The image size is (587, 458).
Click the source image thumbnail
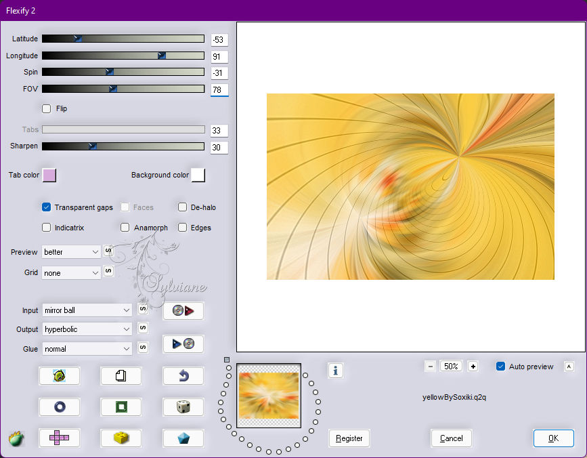269,396
